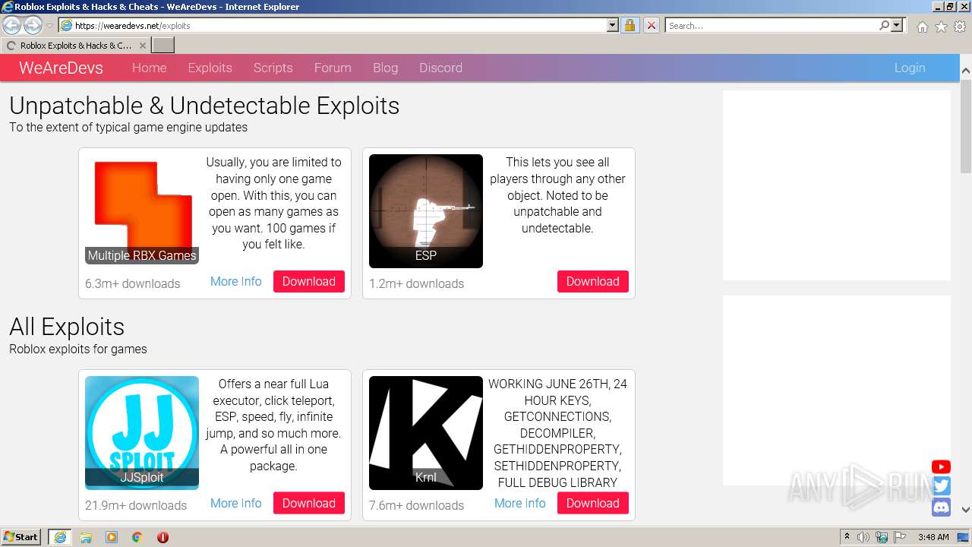
Task: Click the JJSploit logo thumbnail
Action: point(142,433)
